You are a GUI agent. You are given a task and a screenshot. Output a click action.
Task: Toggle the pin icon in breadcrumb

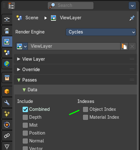point(132,18)
